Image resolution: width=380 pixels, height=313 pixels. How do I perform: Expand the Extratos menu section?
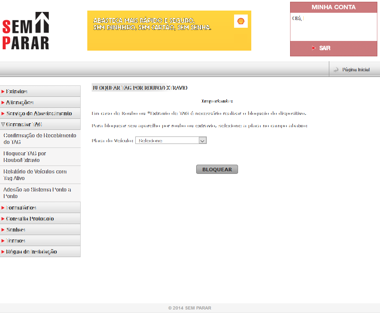tap(40, 91)
